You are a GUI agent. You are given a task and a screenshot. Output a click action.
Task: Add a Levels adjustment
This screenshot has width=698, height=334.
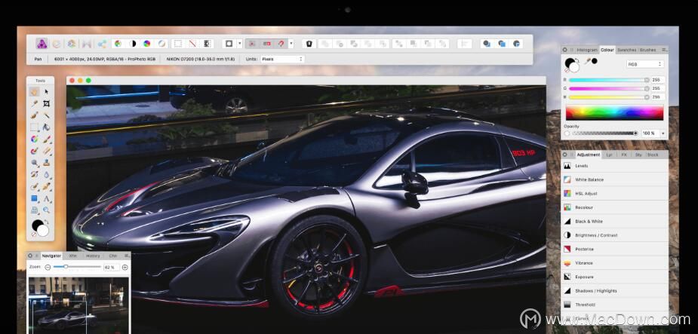coord(614,166)
